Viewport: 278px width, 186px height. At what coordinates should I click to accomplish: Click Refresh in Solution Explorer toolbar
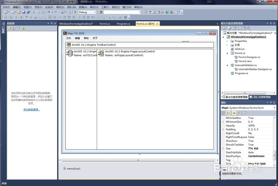[234, 28]
